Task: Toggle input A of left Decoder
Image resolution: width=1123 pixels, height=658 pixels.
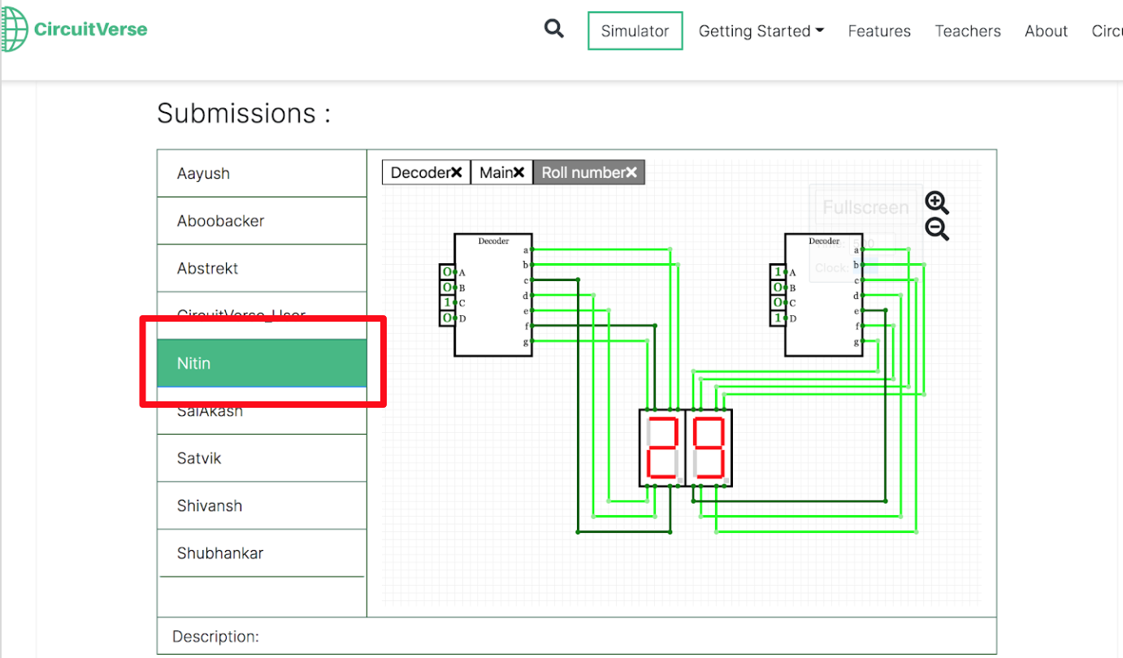Action: (x=447, y=272)
